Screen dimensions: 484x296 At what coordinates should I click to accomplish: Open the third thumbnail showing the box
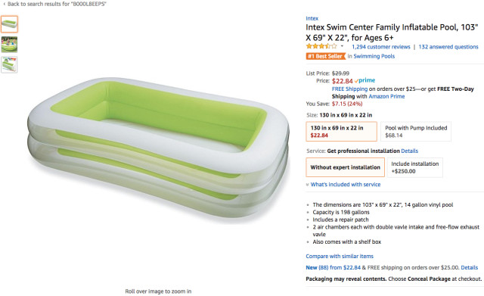click(9, 64)
